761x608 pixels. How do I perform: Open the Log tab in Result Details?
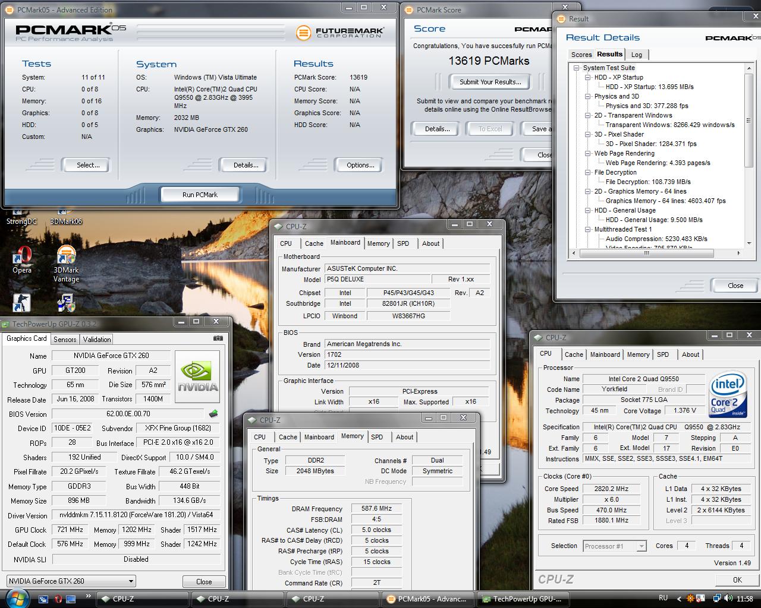[x=637, y=55]
